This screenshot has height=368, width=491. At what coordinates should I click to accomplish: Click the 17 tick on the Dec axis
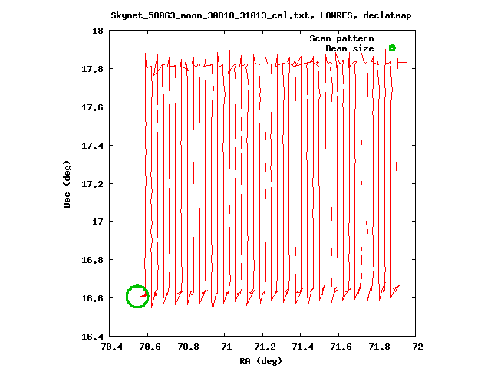pos(97,222)
